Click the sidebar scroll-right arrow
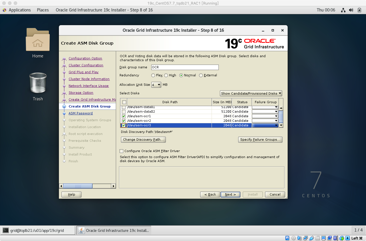This screenshot has width=366, height=241. (114, 186)
